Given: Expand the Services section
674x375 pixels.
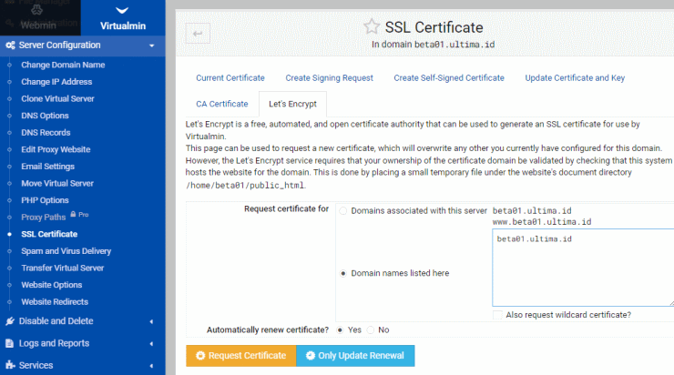Looking at the screenshot, I should (x=151, y=366).
